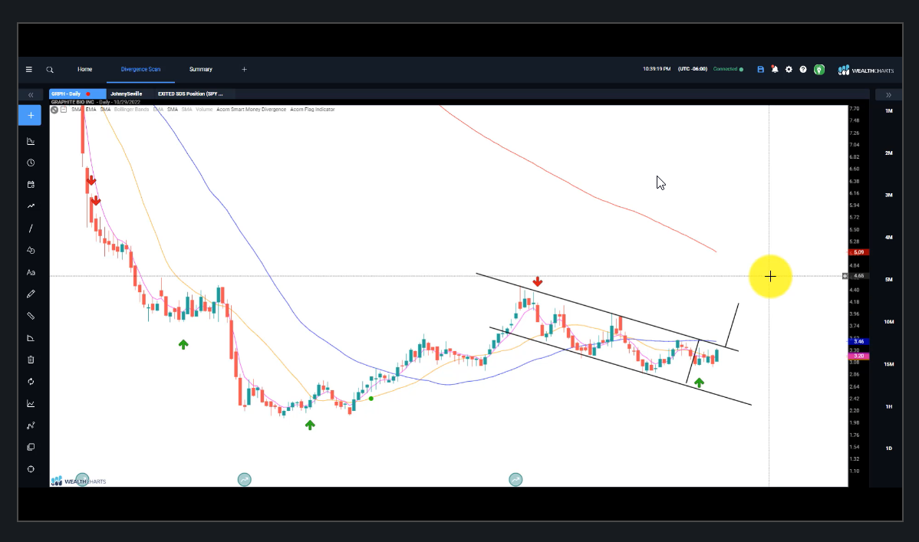
Task: Expand the right panel with double chevron
Action: 888,95
